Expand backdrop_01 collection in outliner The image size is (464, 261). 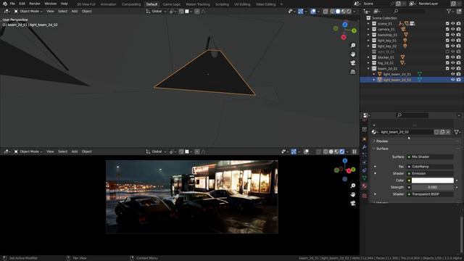[368, 35]
